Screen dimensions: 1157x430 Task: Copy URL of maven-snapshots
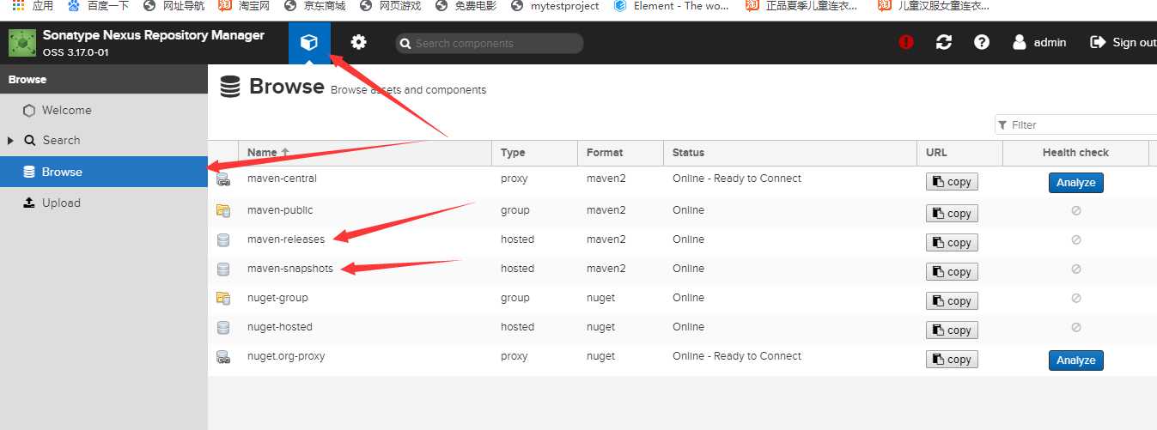[952, 272]
